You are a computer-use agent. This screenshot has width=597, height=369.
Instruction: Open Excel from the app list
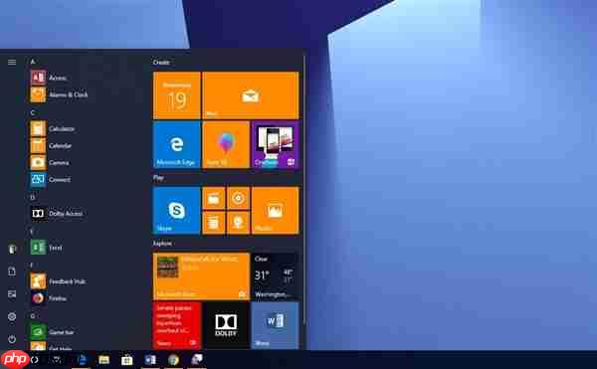[x=46, y=248]
